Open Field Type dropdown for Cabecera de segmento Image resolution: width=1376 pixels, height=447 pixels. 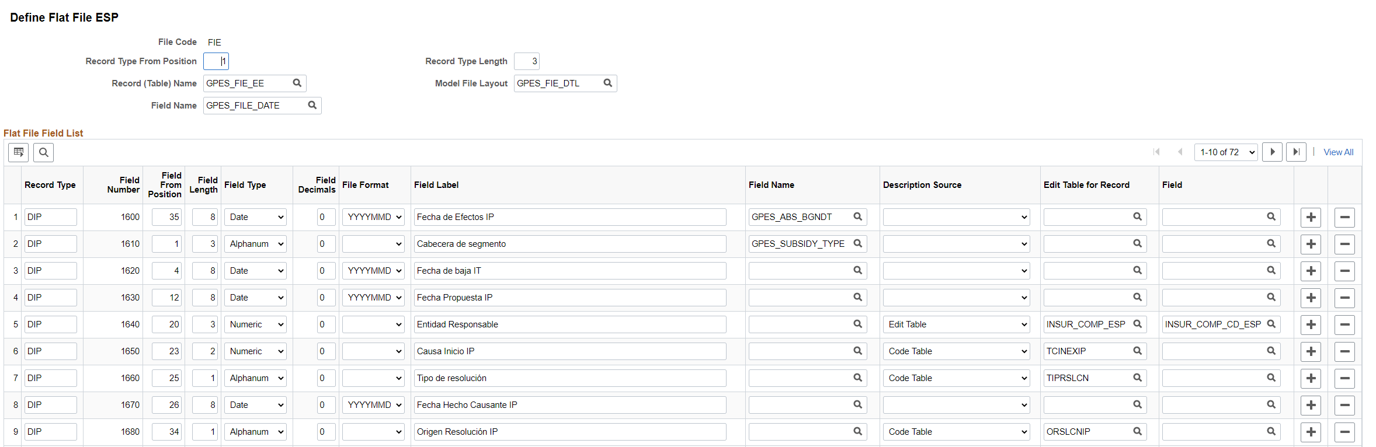click(255, 244)
